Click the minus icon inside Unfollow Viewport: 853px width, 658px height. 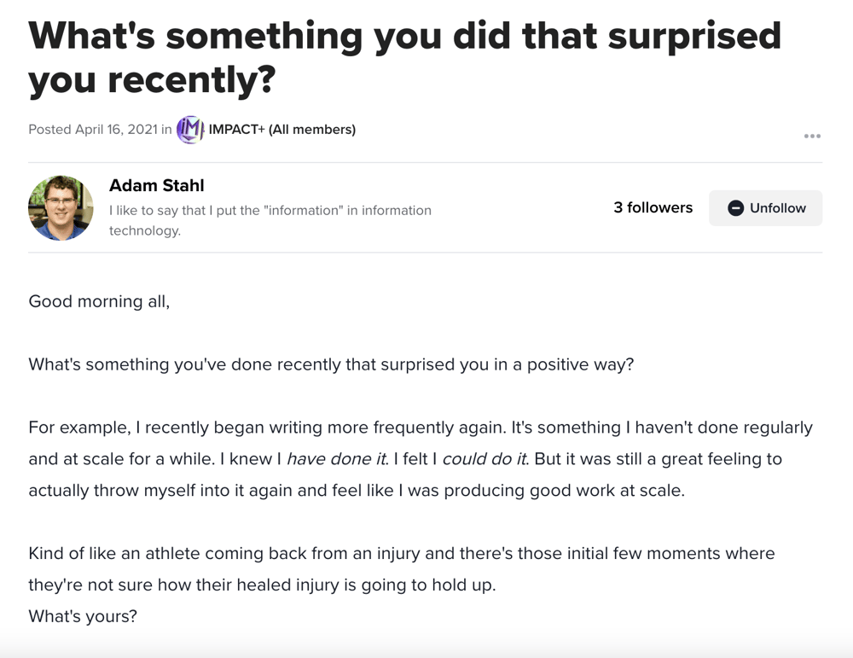point(735,208)
